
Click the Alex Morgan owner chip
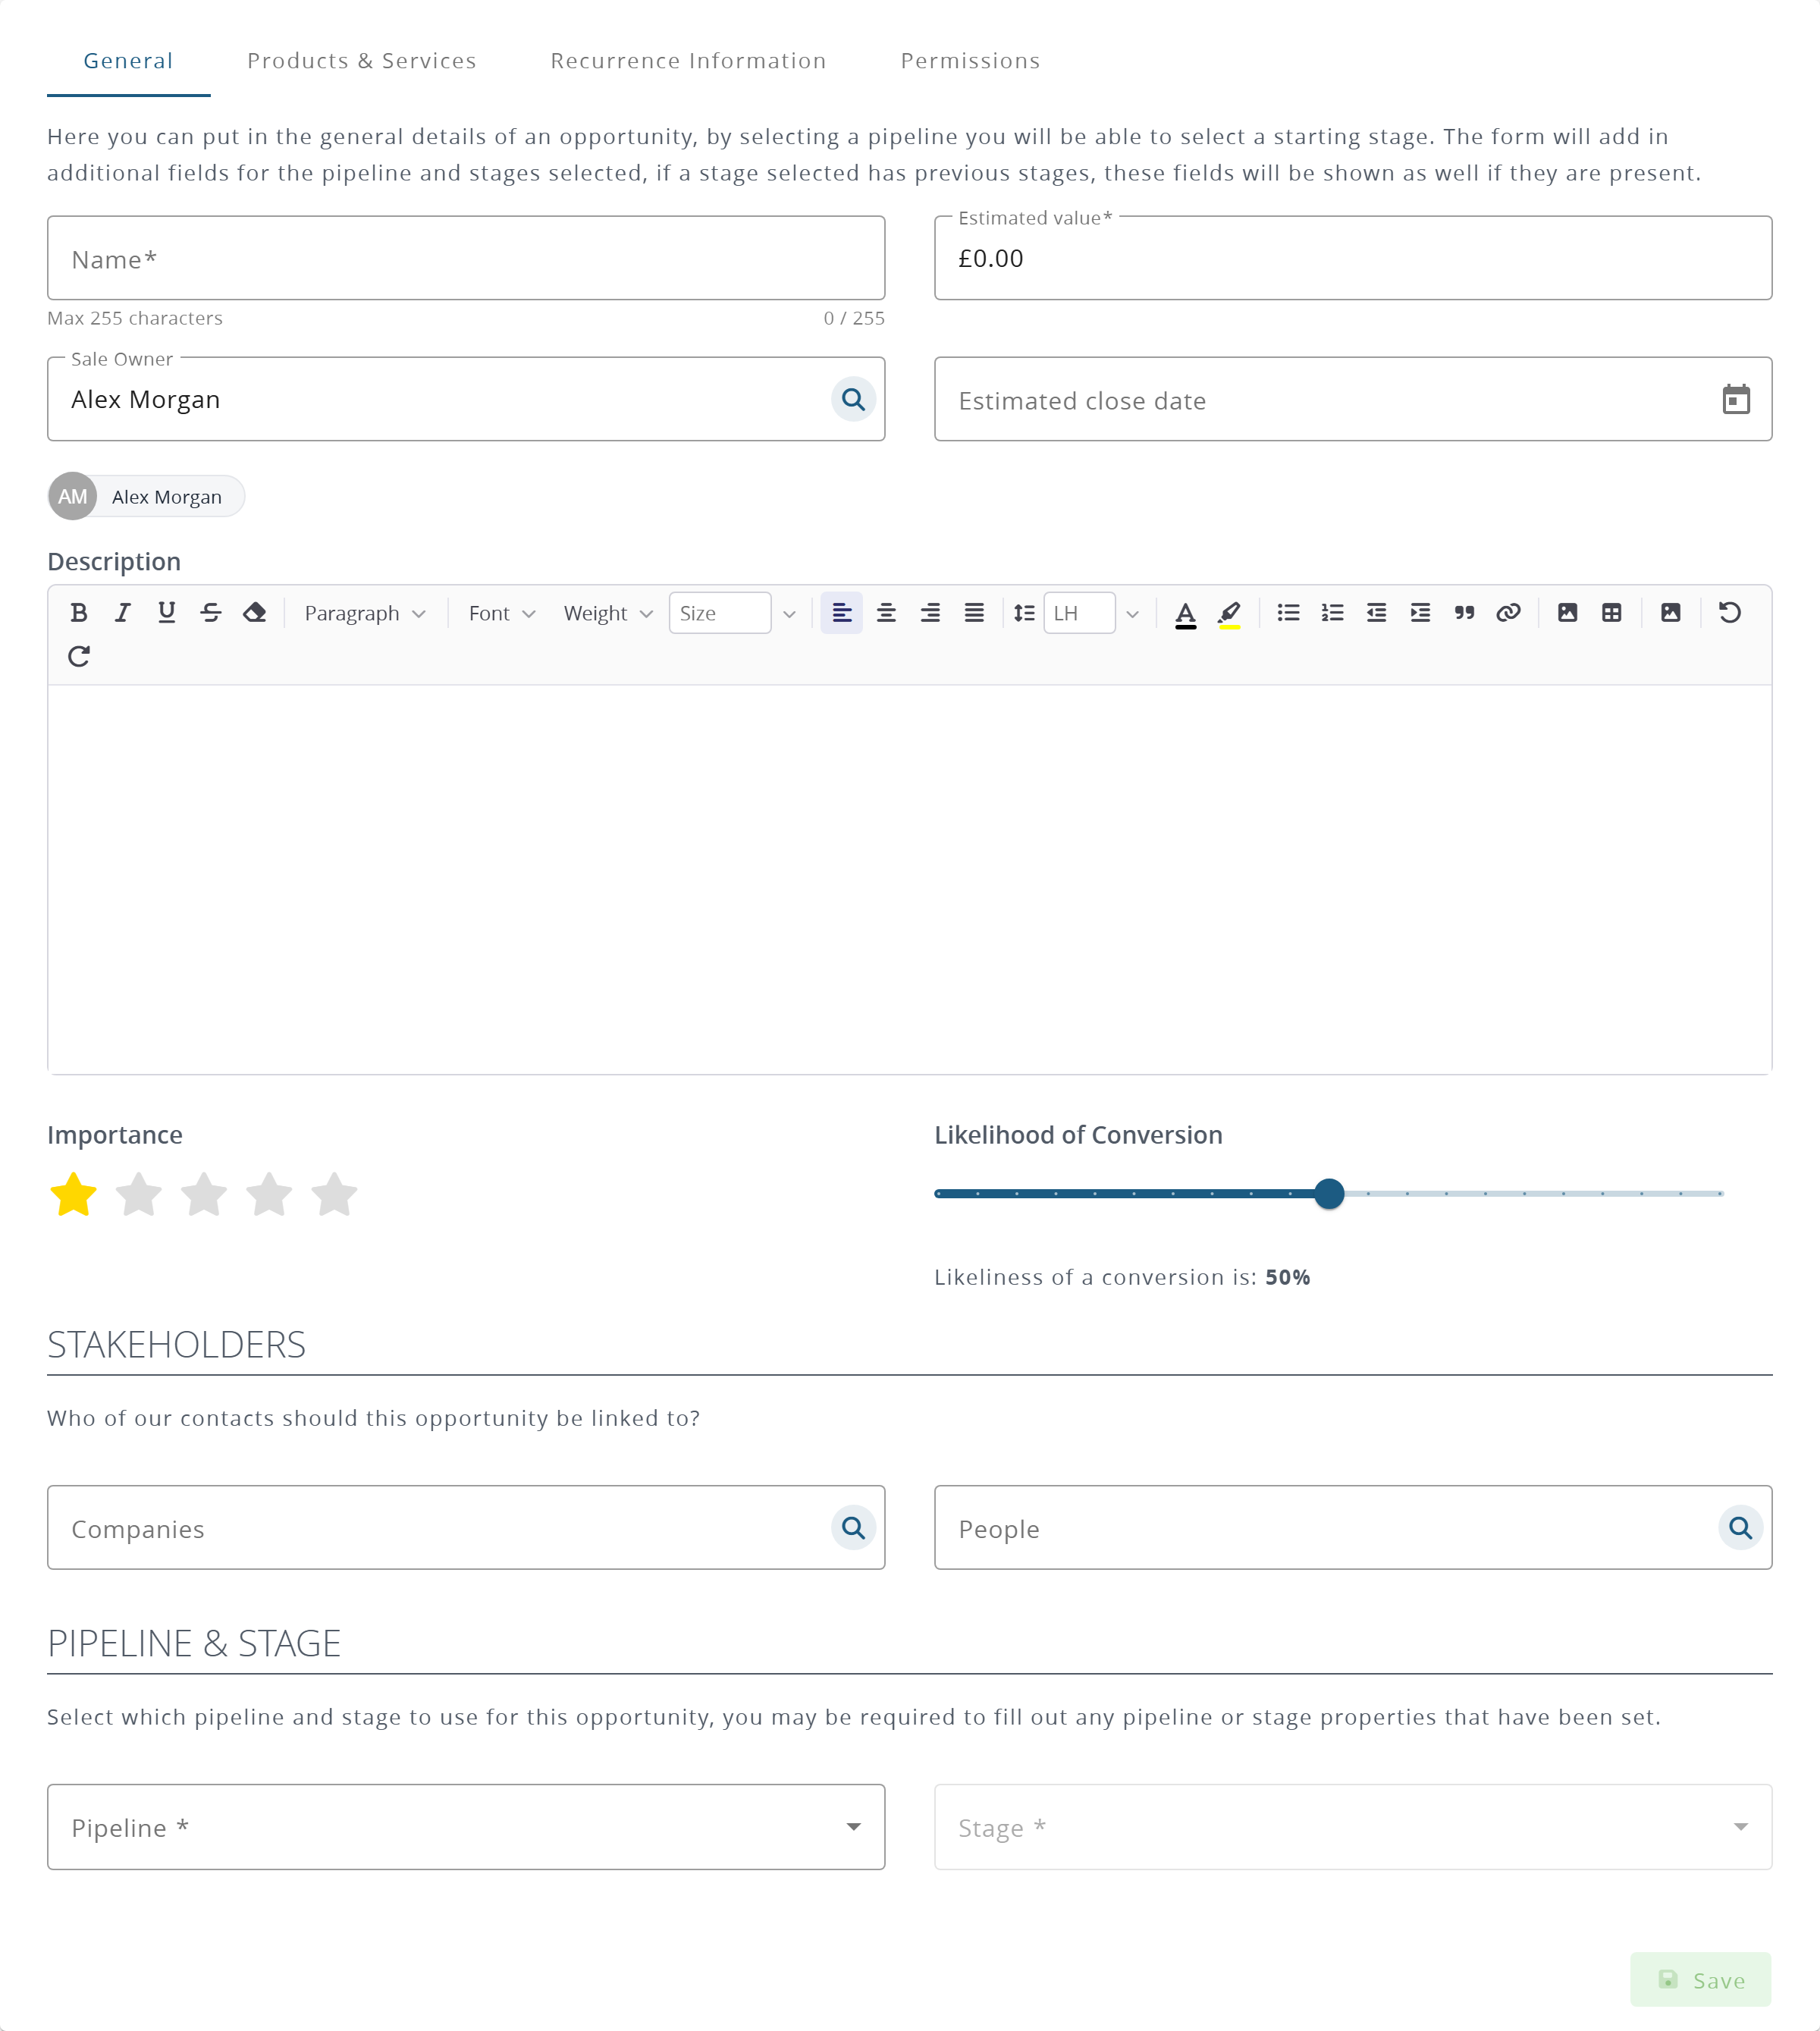[146, 497]
